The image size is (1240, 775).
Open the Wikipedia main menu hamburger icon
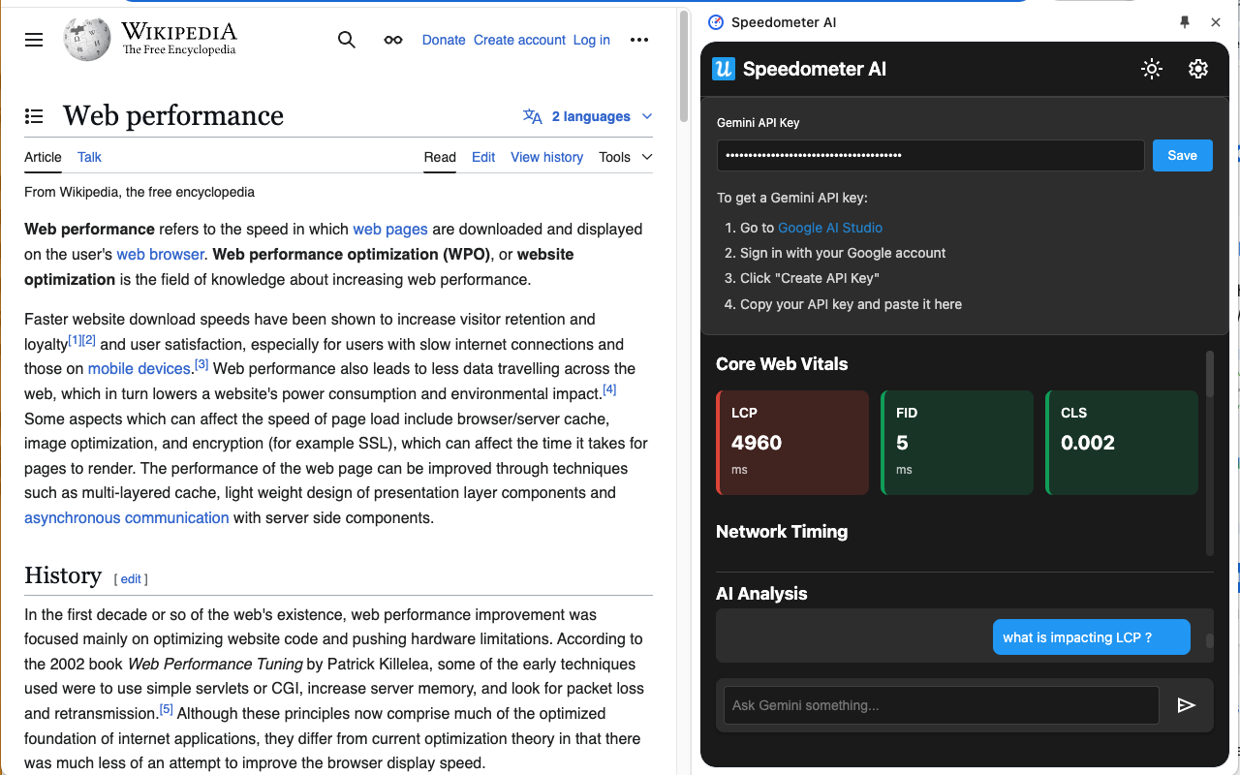click(x=34, y=40)
